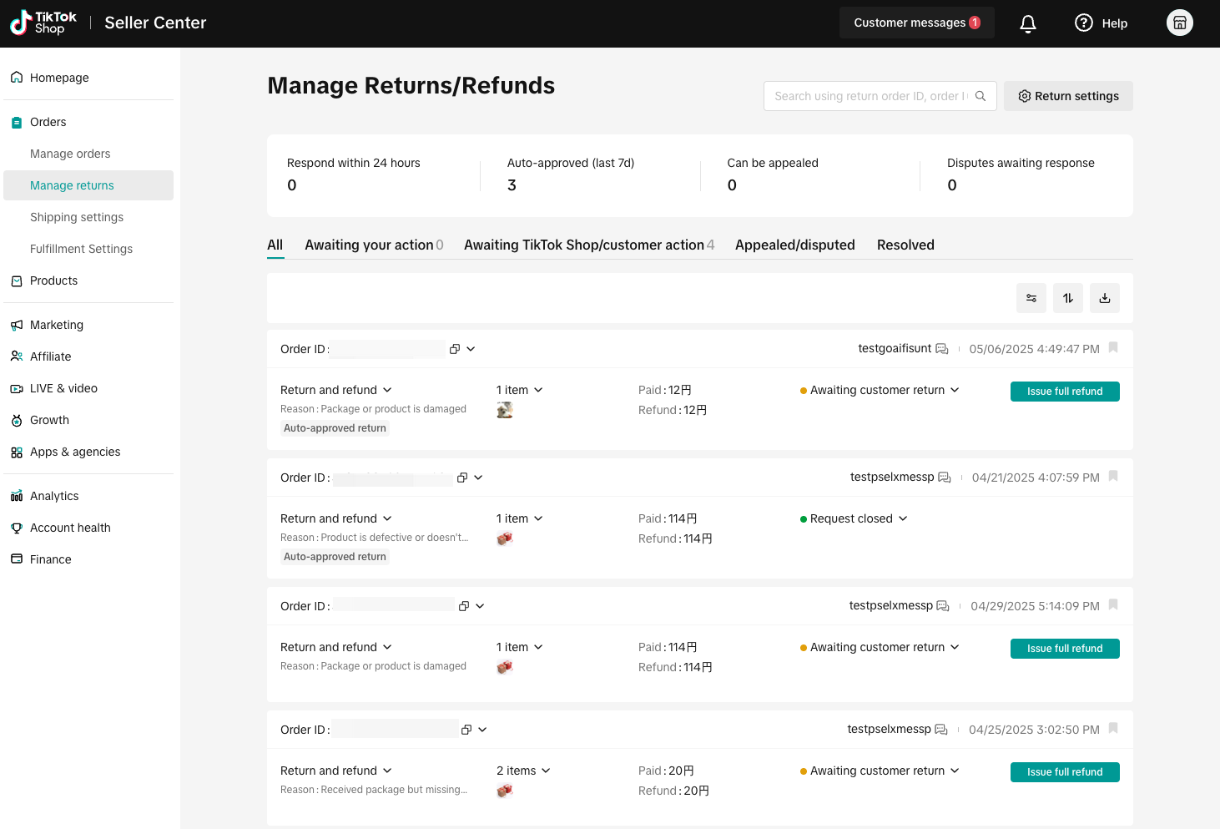This screenshot has width=1220, height=829.
Task: Click the sort arrows icon
Action: click(x=1068, y=298)
